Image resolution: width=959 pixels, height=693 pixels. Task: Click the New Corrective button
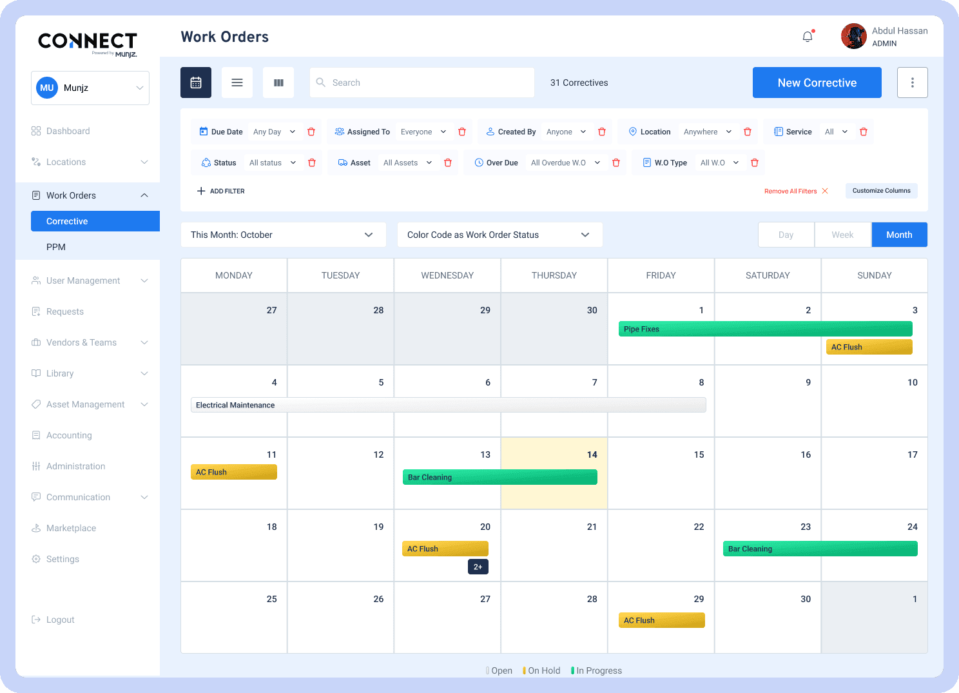817,83
